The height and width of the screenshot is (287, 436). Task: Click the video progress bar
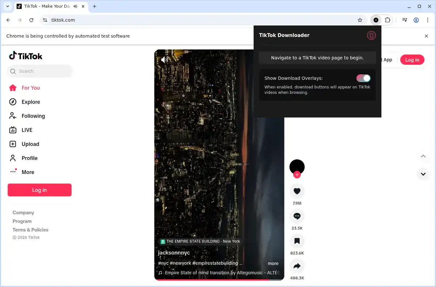click(x=219, y=280)
